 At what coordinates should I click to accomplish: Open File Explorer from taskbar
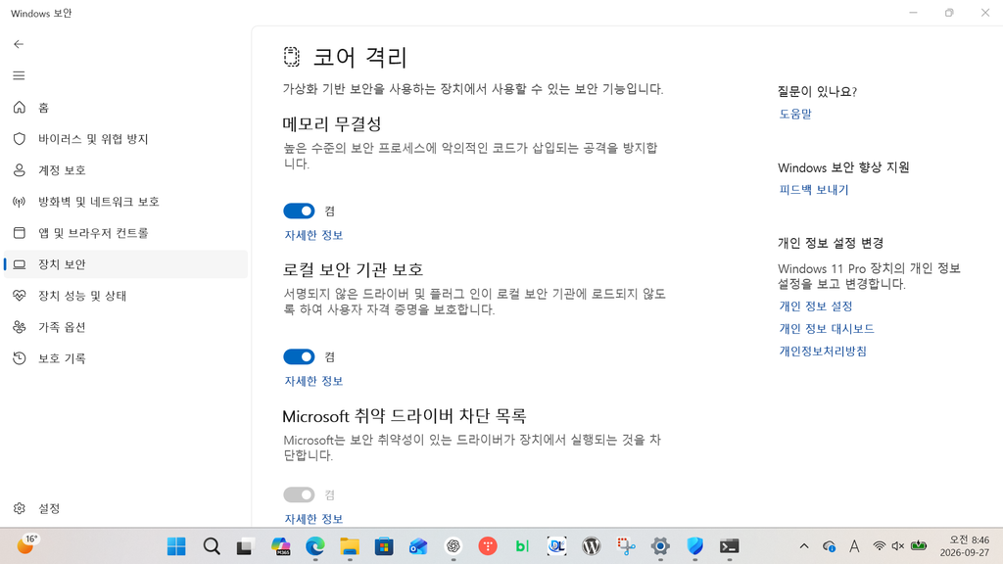350,546
